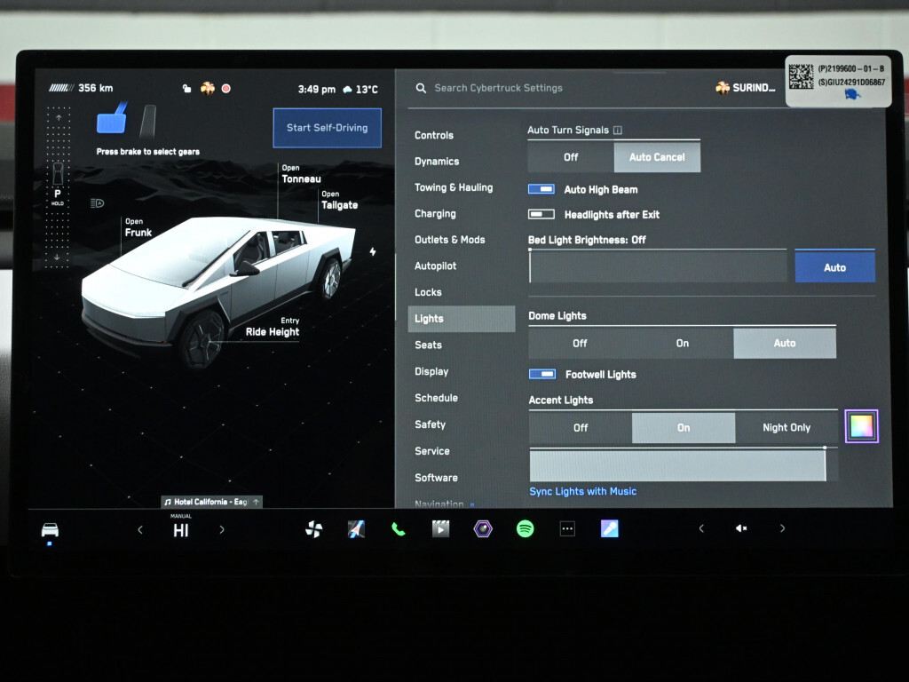Enable Headlights after Exit switch
The height and width of the screenshot is (682, 909).
[x=541, y=214]
